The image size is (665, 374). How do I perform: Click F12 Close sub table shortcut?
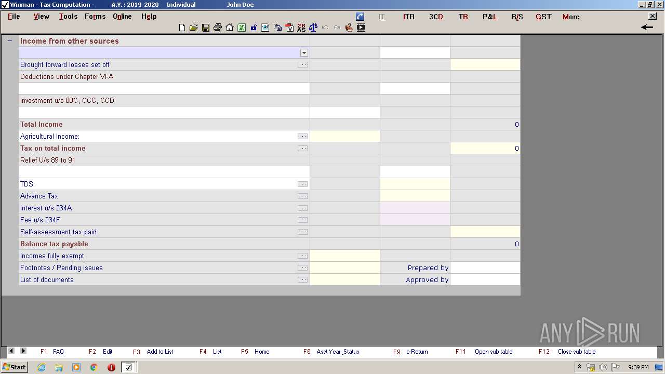point(567,352)
